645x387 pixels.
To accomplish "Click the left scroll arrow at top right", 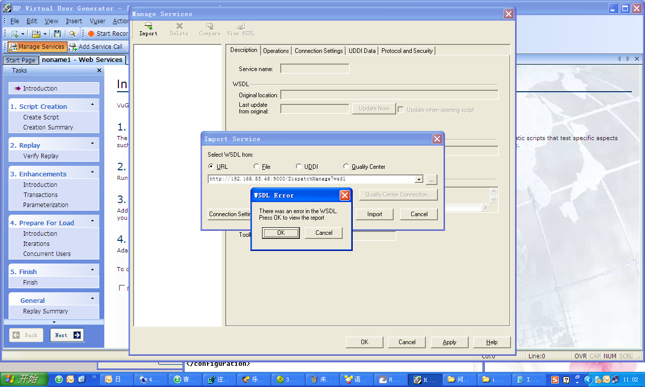I will click(620, 59).
